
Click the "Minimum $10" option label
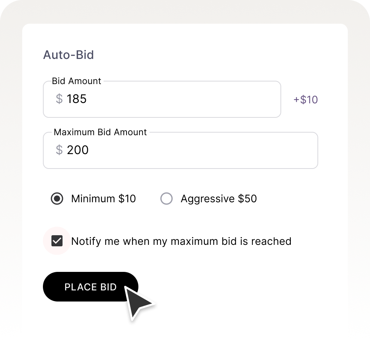[x=104, y=199]
